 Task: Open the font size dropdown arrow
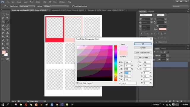pos(151,19)
